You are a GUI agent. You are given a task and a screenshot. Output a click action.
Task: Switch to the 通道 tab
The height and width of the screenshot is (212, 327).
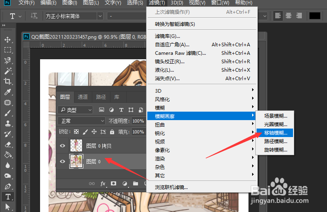click(83, 97)
